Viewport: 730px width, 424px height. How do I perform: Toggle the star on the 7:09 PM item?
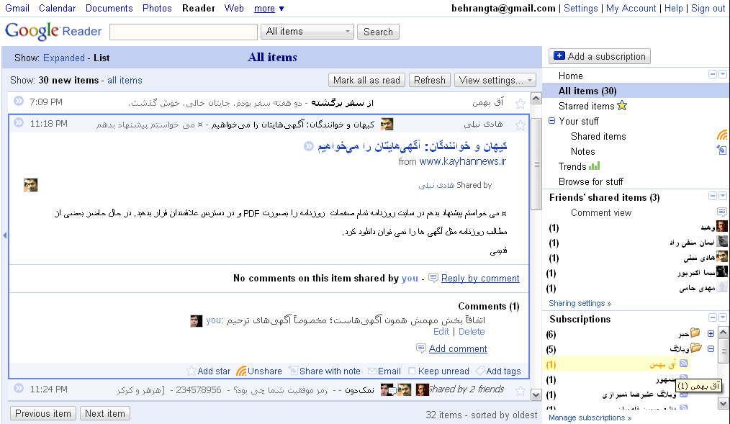[x=521, y=102]
